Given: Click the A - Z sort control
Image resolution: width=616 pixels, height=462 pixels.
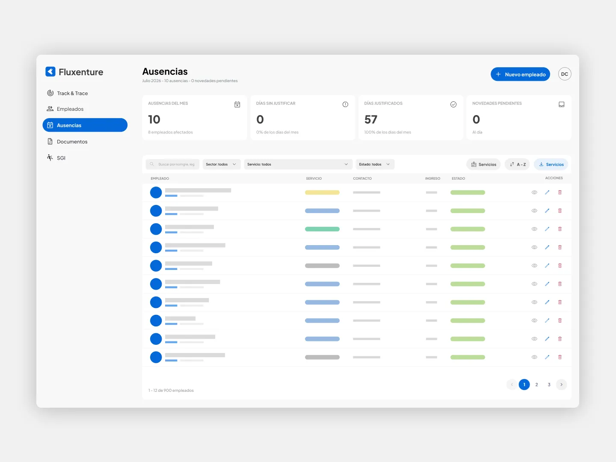Looking at the screenshot, I should [x=518, y=164].
